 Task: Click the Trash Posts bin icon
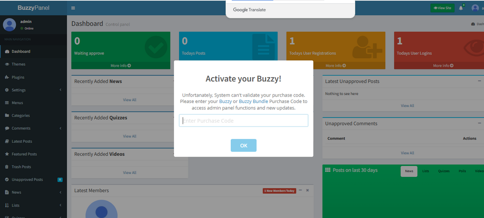tap(7, 167)
